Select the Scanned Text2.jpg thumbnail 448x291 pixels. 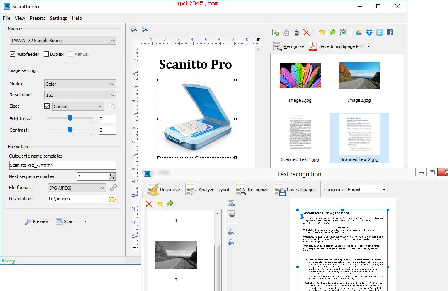coord(359,138)
